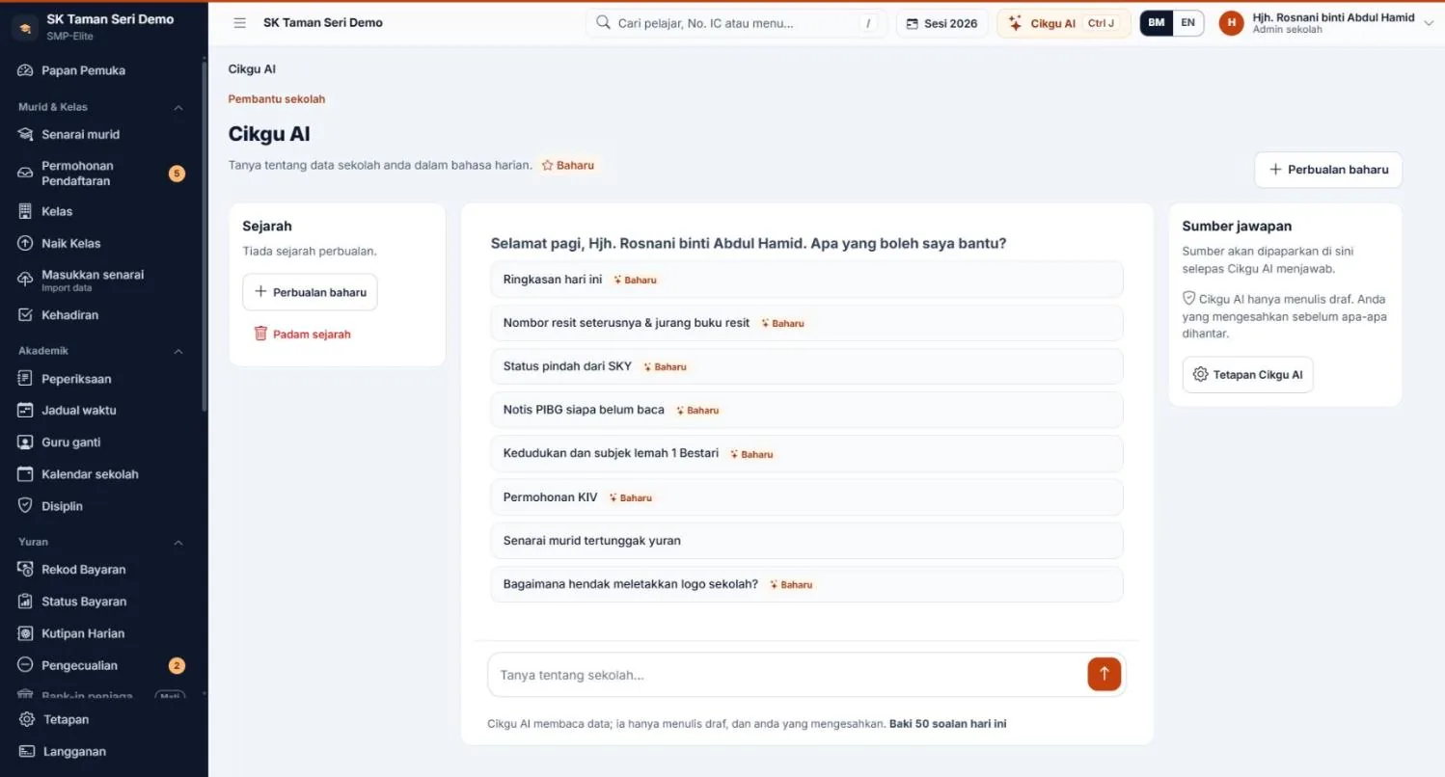
Task: Open the user account dropdown chevron
Action: click(1429, 23)
